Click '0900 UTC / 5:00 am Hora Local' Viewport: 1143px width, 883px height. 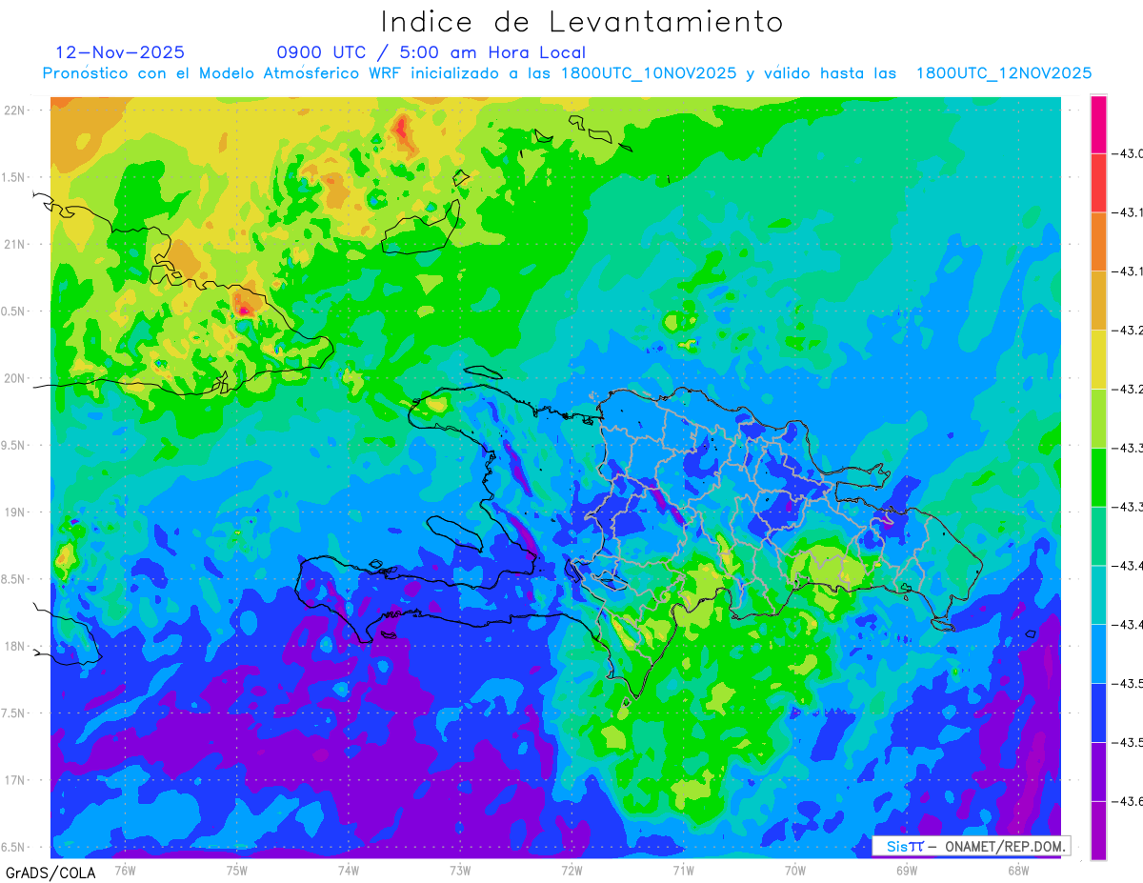pyautogui.click(x=431, y=52)
